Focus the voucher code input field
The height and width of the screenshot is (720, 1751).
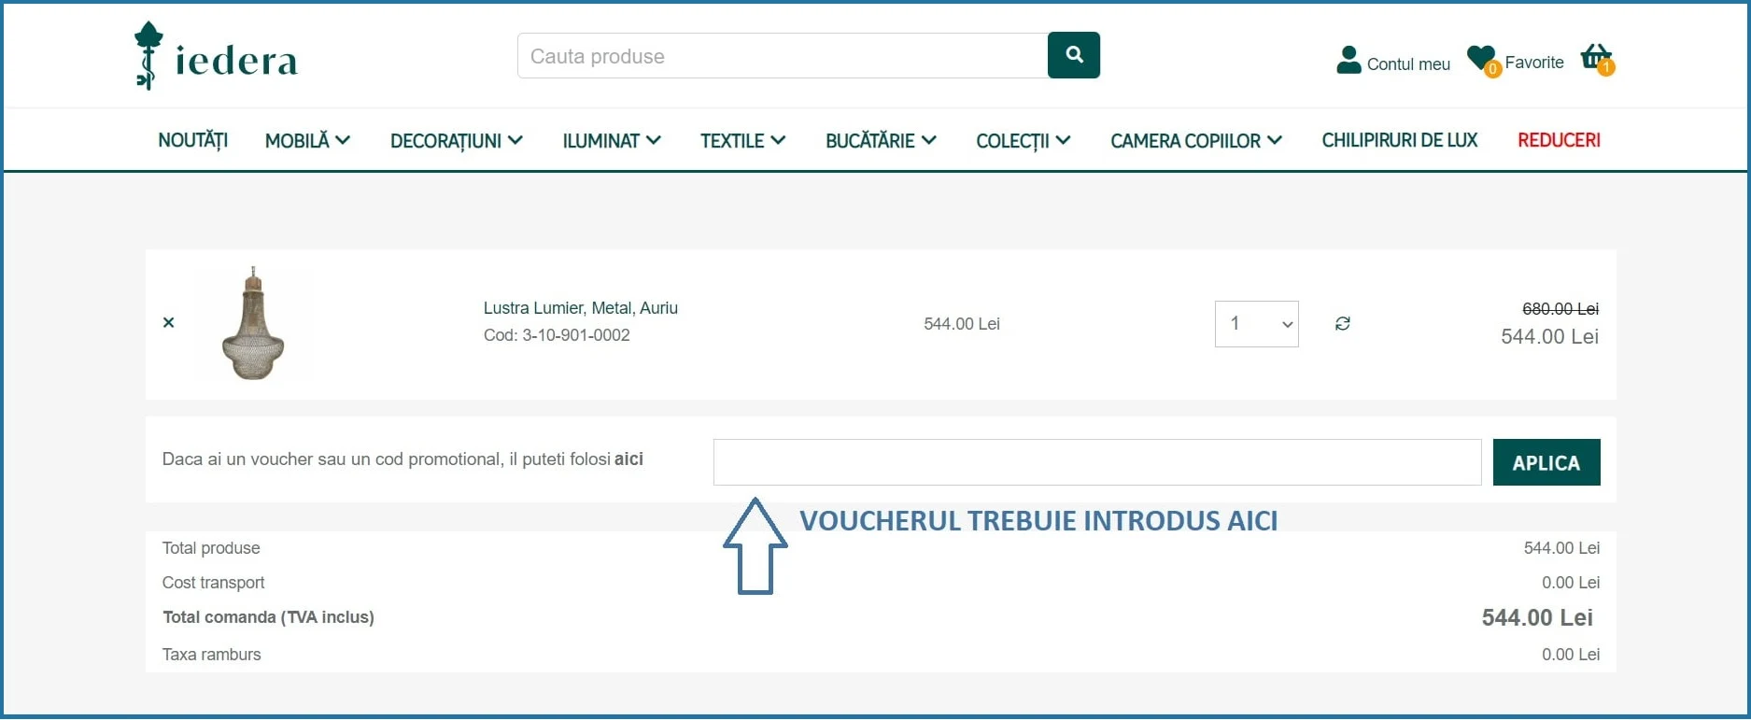click(1097, 462)
